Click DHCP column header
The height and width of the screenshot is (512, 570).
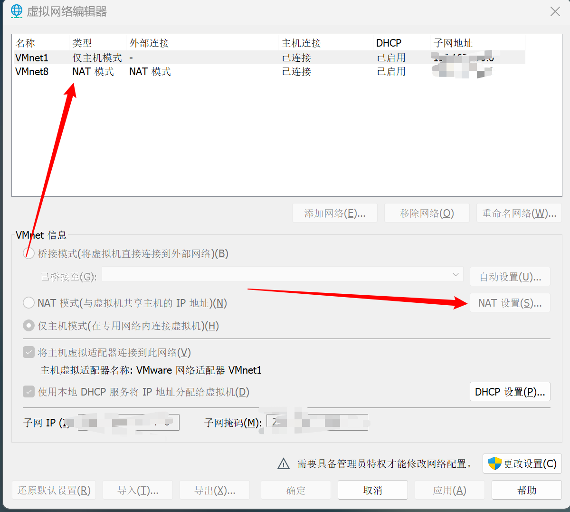pyautogui.click(x=401, y=43)
